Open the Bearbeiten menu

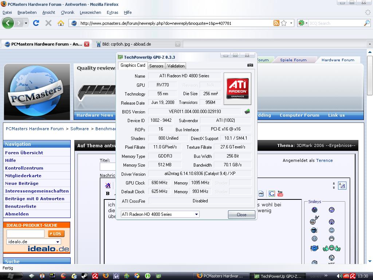(x=27, y=12)
